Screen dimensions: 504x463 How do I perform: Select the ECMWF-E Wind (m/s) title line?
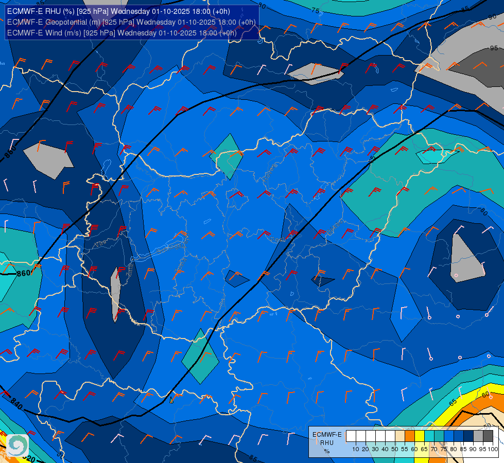(x=122, y=33)
